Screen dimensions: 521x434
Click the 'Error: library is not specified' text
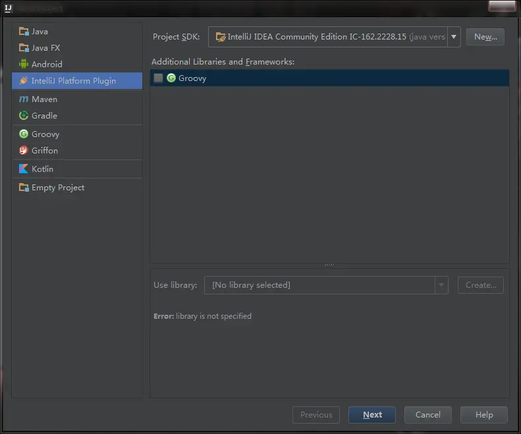point(202,316)
